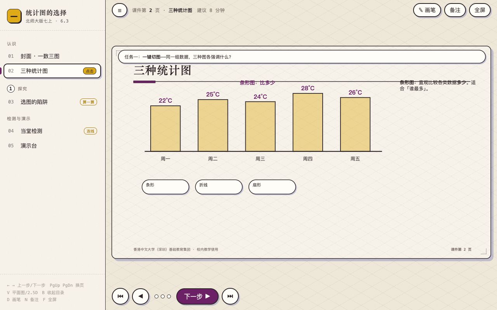This screenshot has height=310, width=497.
Task: Click the 条形图 description note on right
Action: point(438,85)
